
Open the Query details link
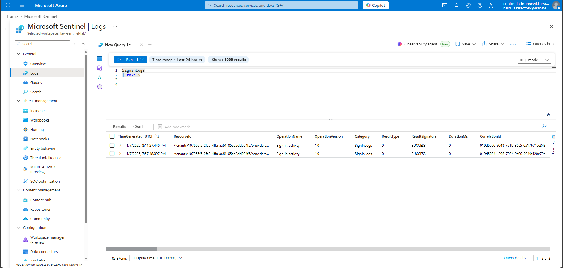[x=515, y=258]
